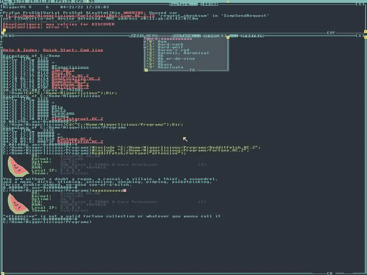367x275 pixels.
Task: Click the horizontal scroll thumb of autocomplete window
Action: (x=146, y=70)
